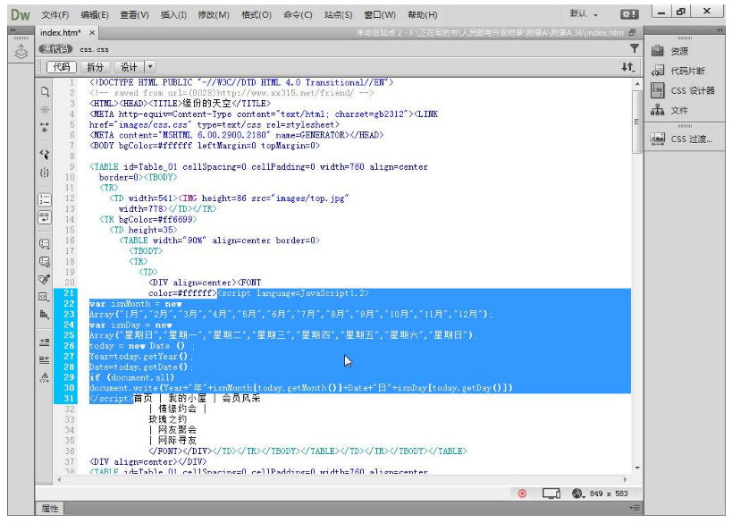Click the Format Source Code icon
This screenshot has height=523, width=732.
point(44,377)
